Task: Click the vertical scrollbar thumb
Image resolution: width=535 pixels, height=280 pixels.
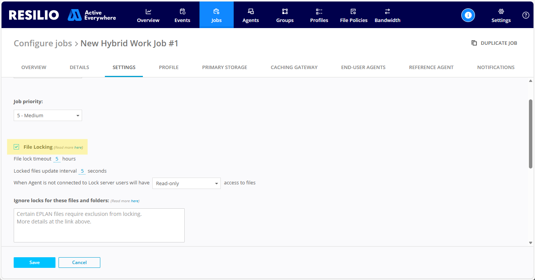Action: (530, 134)
